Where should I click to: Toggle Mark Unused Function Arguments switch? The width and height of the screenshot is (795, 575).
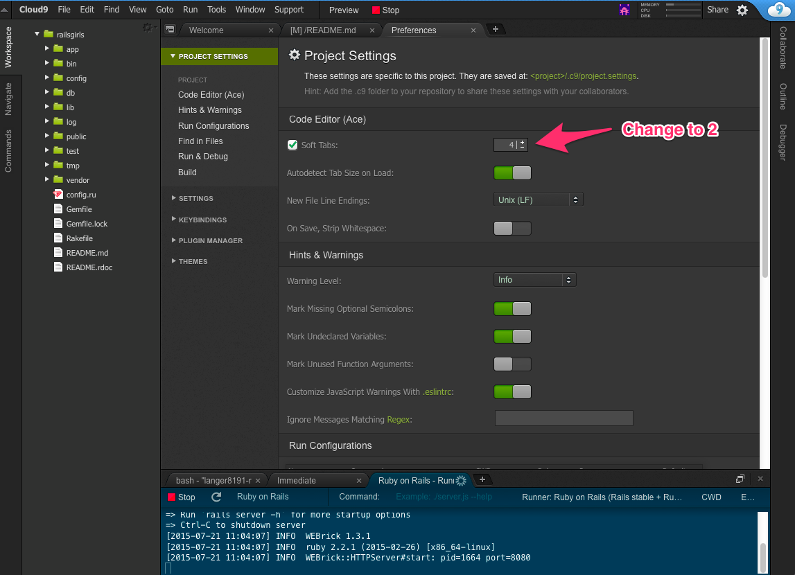[513, 364]
